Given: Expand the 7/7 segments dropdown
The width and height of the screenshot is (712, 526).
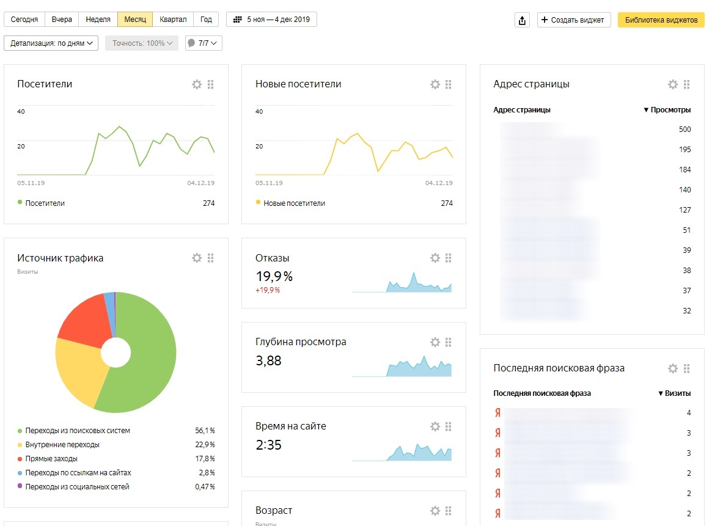Looking at the screenshot, I should pyautogui.click(x=204, y=43).
